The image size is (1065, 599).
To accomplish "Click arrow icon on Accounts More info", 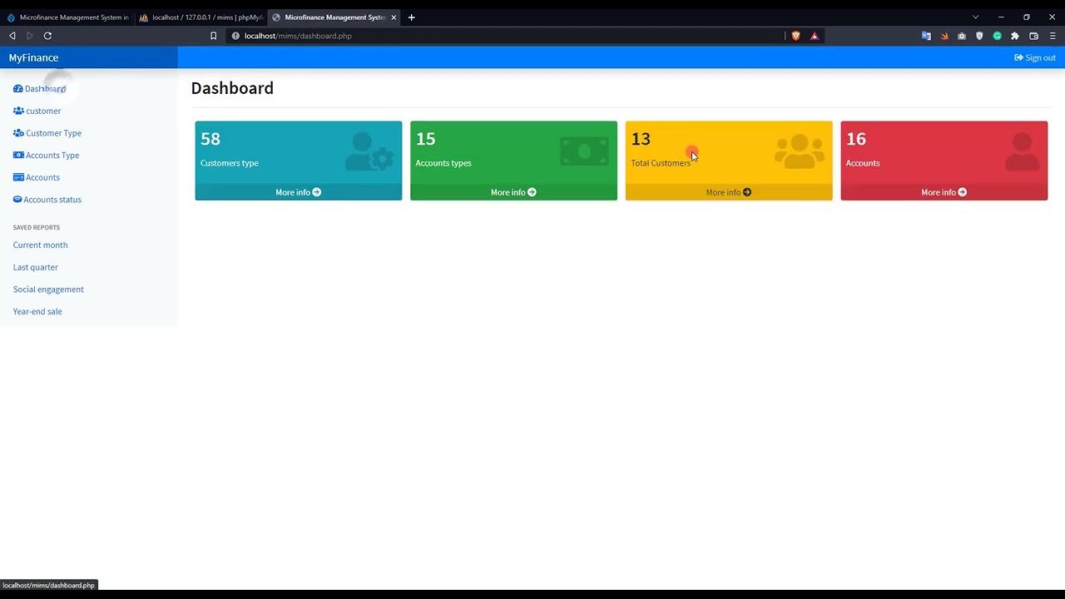I will click(x=963, y=192).
